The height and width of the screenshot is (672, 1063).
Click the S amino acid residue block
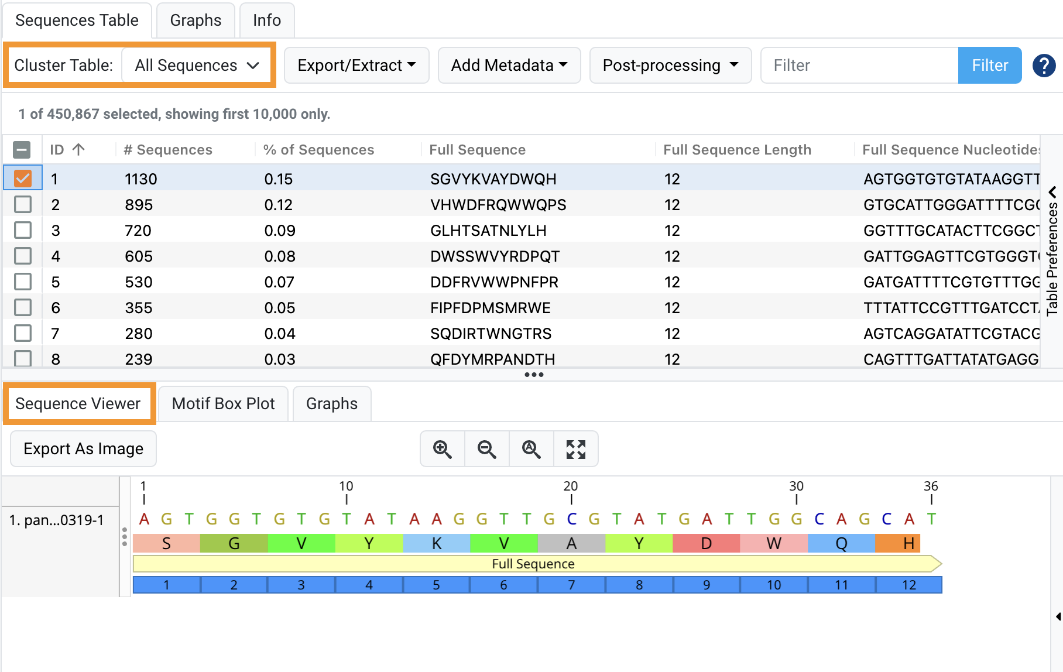tap(166, 543)
